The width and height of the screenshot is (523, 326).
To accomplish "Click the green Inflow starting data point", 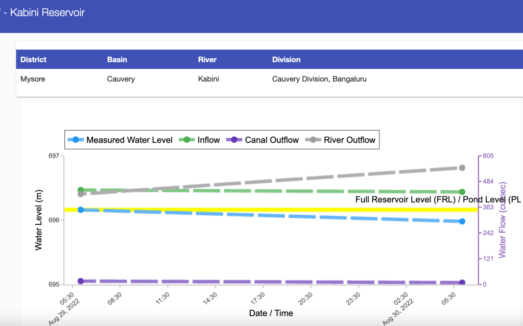I will pos(81,190).
